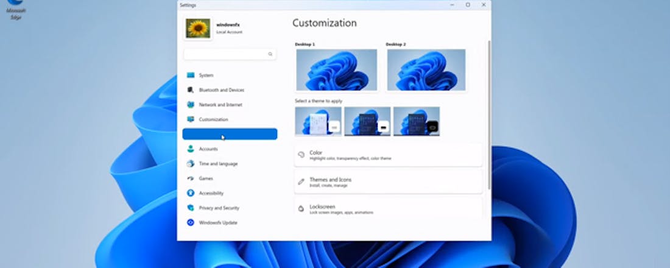Screen dimensions: 670x268
Task: Open the Accounts settings category
Action: (230, 149)
